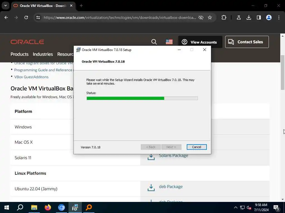Go back in the browser
This screenshot has width=285, height=213.
[6, 17]
